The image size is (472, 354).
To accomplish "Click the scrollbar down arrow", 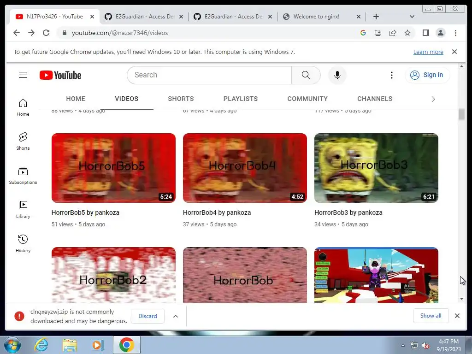I will pos(461,299).
